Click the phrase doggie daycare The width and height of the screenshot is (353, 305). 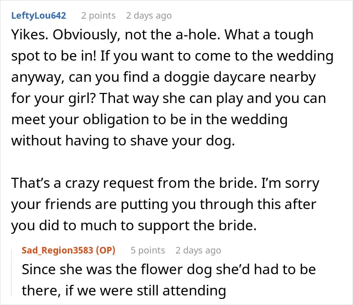215,77
